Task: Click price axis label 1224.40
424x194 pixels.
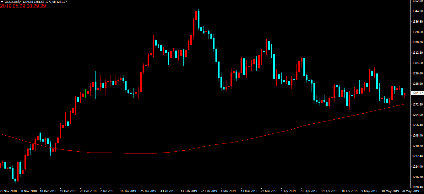Action: [x=418, y=167]
